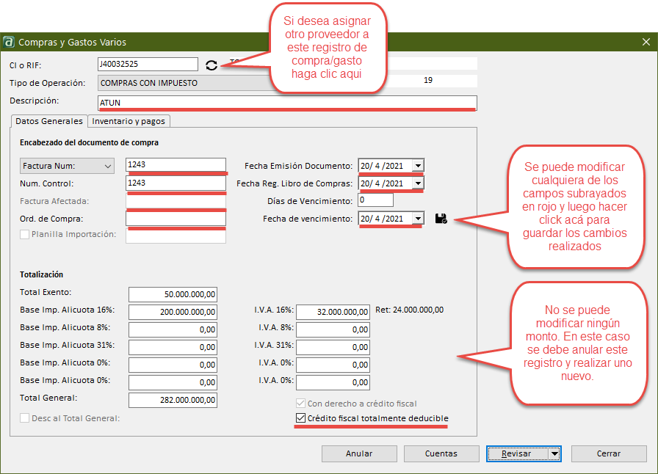Screen dimensions: 658x474
Task: Select the Datos Generales tab
Action: pyautogui.click(x=48, y=121)
